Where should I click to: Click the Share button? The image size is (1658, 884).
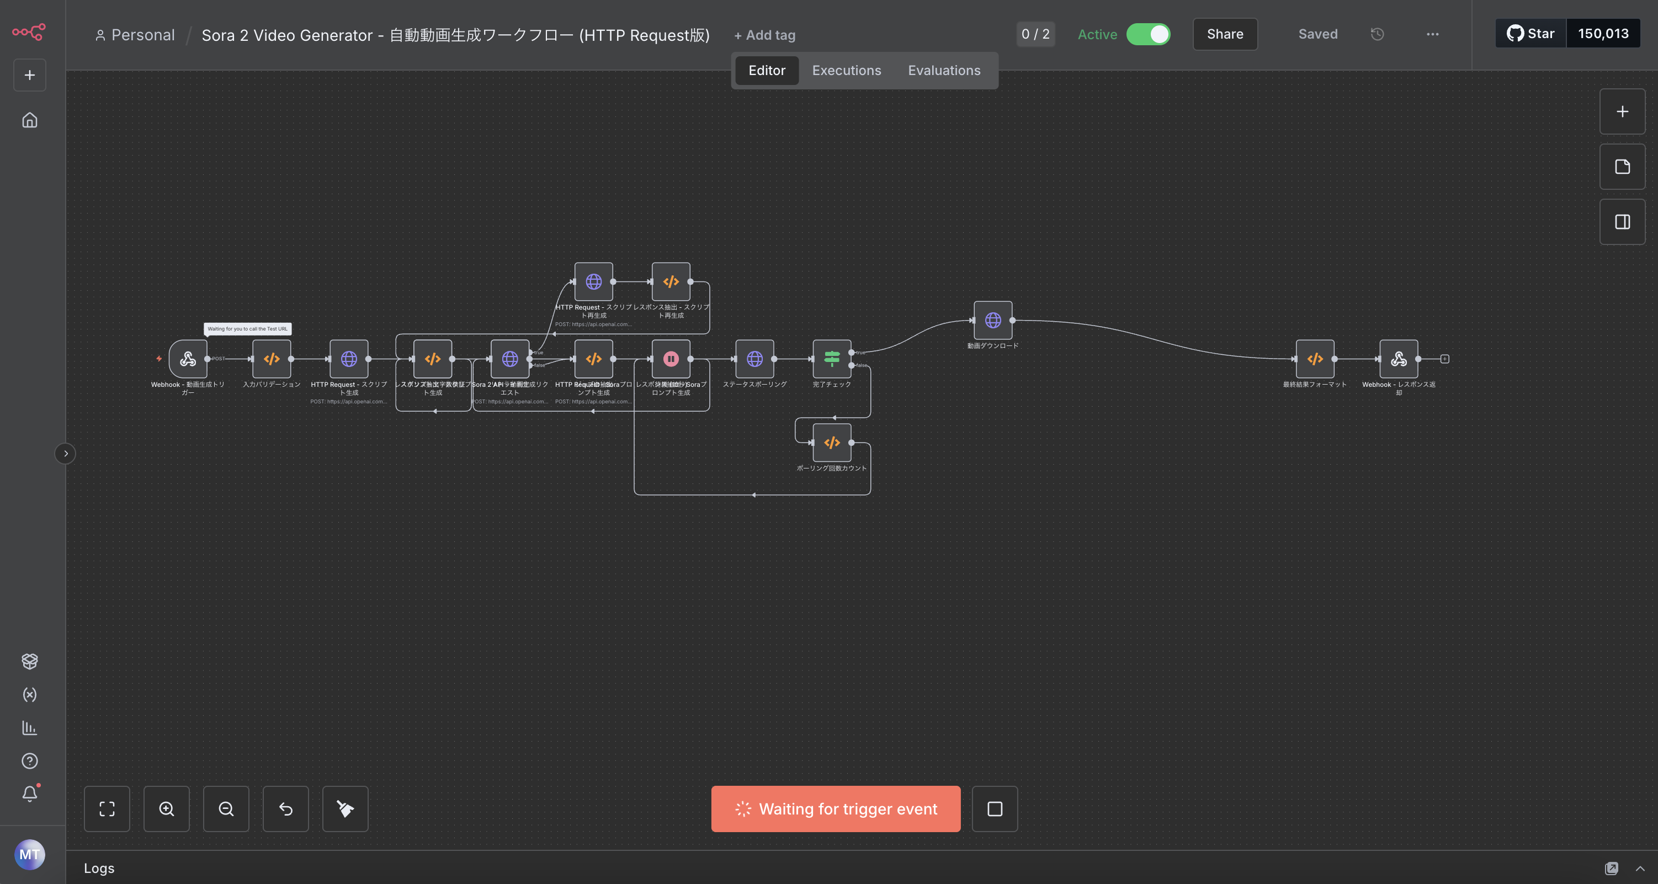[x=1224, y=34]
